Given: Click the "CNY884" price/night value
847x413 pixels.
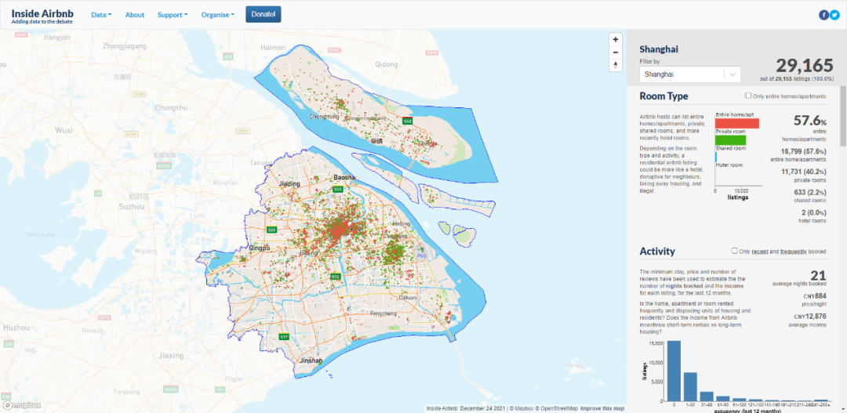Looking at the screenshot, I should [815, 295].
